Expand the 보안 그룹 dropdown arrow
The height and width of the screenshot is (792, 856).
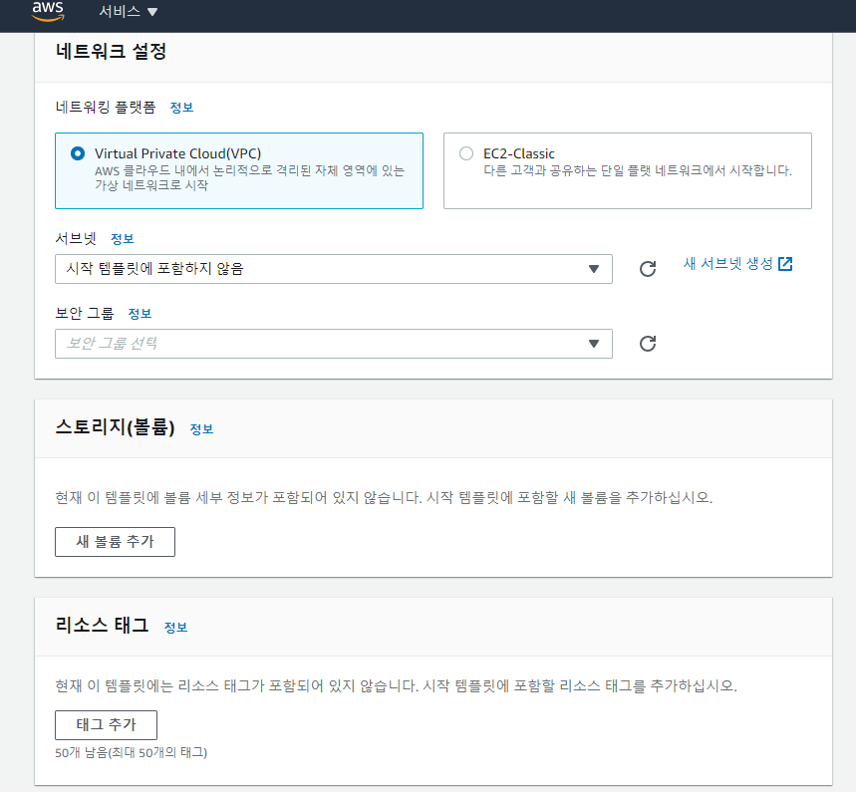coord(594,344)
